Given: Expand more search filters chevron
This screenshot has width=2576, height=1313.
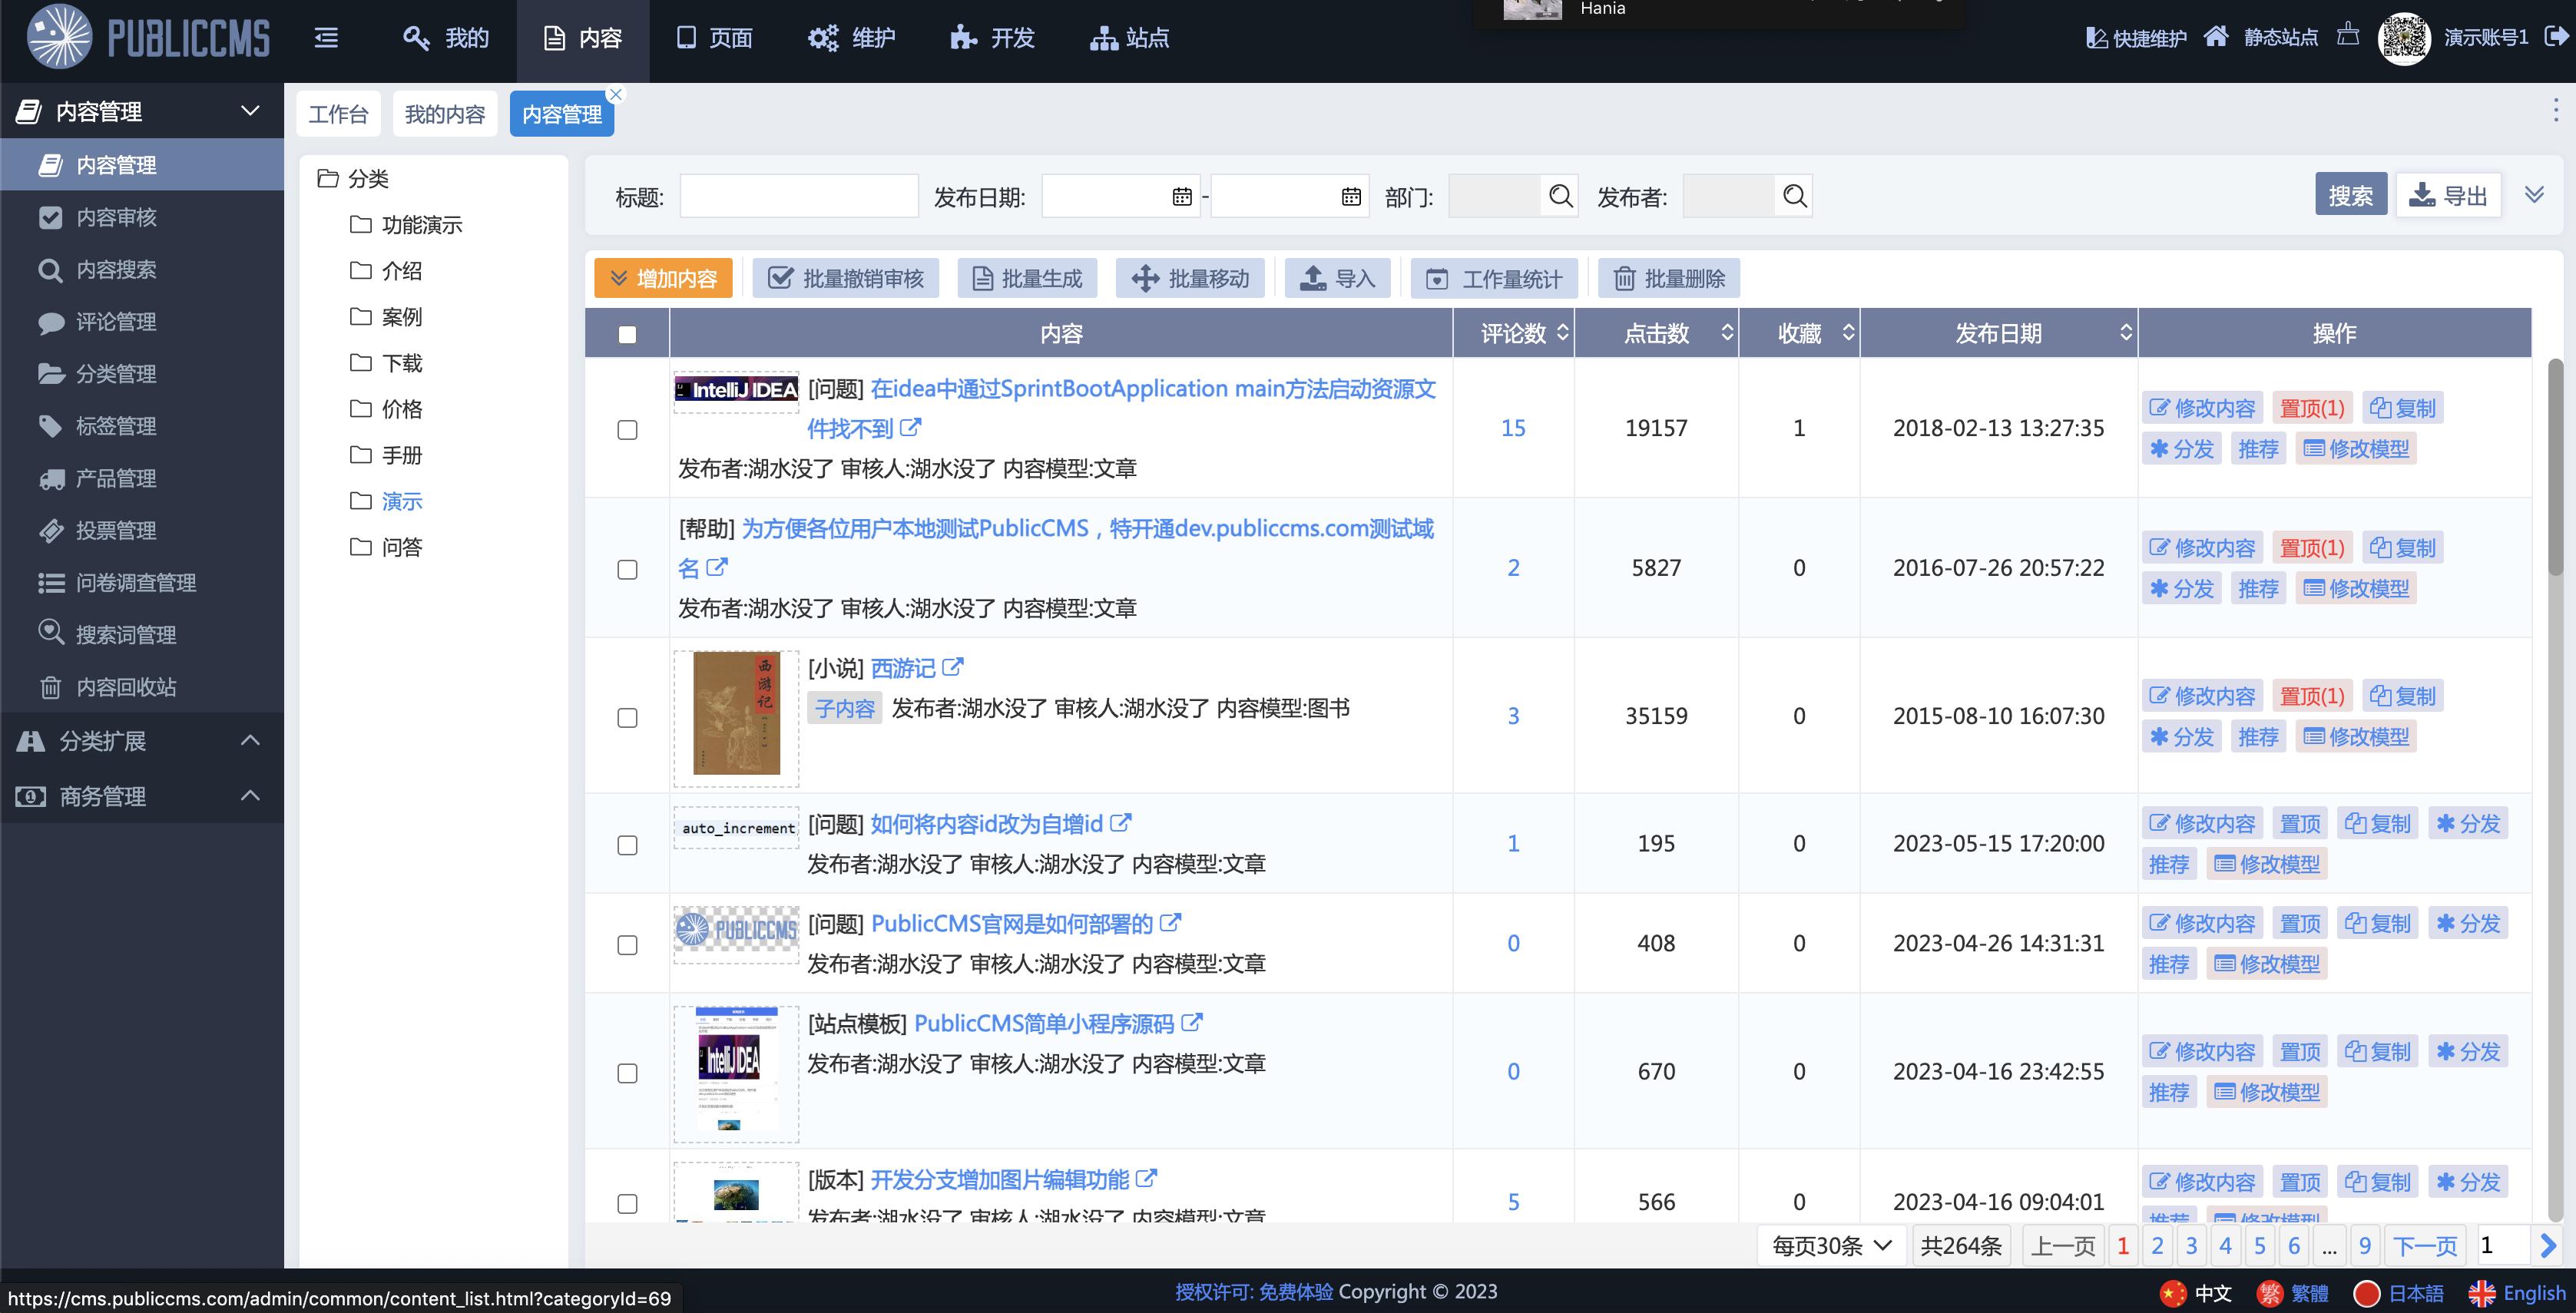Looking at the screenshot, I should (2534, 194).
